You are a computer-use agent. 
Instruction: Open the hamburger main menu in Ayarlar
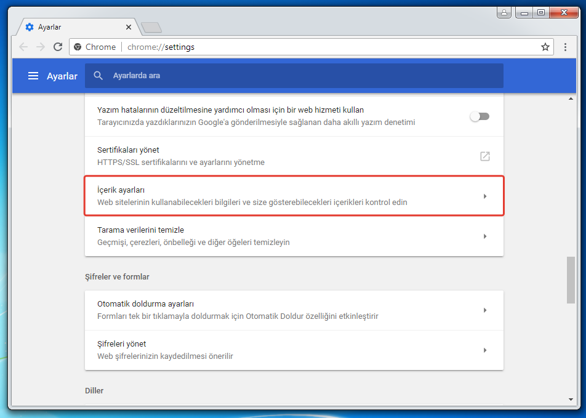click(x=33, y=76)
